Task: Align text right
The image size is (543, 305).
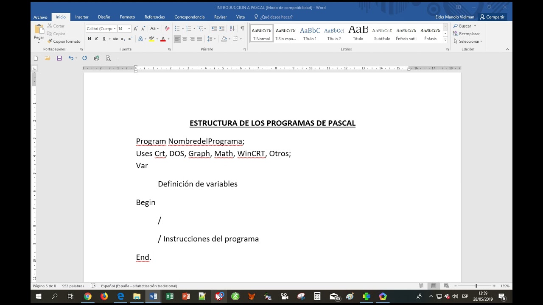Action: point(192,39)
